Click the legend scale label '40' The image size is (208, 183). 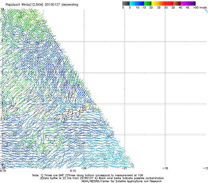(x=180, y=8)
